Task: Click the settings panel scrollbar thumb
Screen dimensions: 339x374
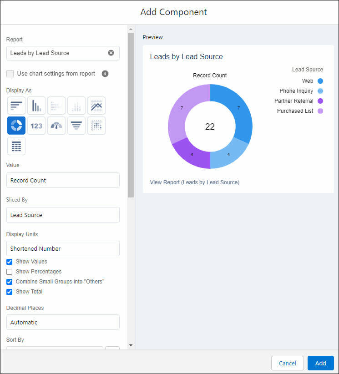Action: [131, 115]
